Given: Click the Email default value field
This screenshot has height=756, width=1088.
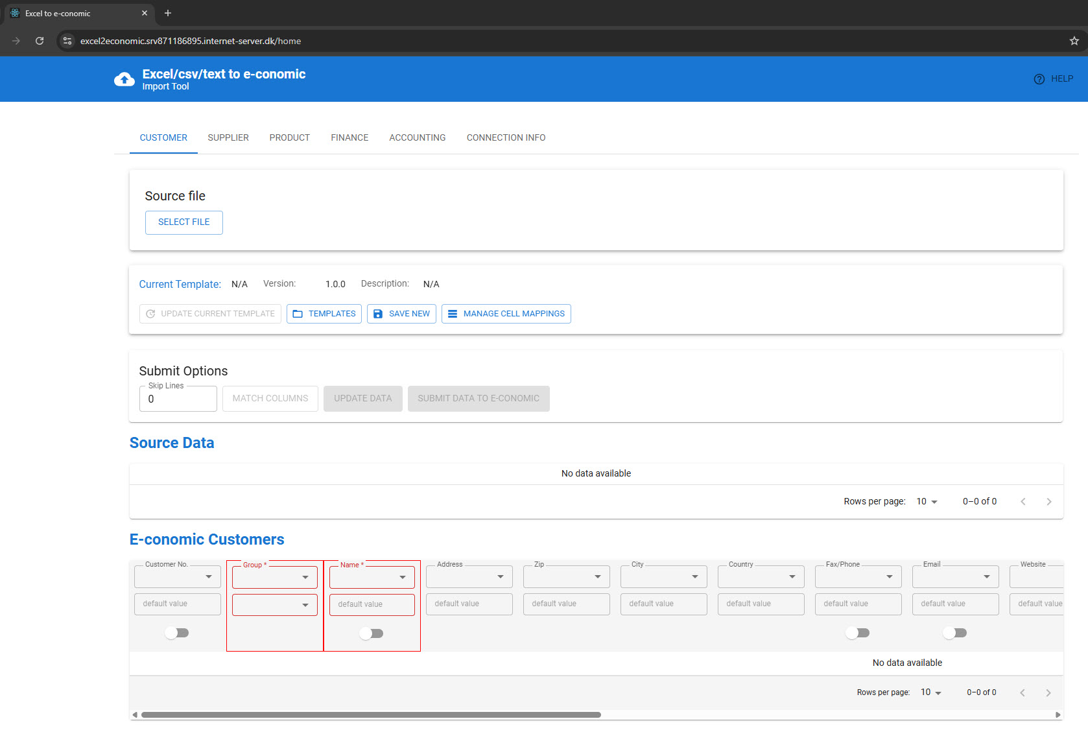Looking at the screenshot, I should [x=956, y=604].
